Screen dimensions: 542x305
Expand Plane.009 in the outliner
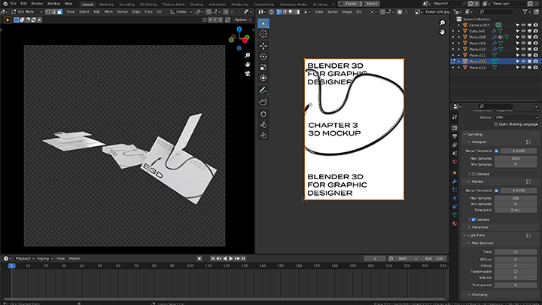pos(459,43)
